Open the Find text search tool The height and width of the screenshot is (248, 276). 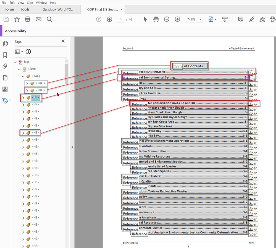coord(49,19)
